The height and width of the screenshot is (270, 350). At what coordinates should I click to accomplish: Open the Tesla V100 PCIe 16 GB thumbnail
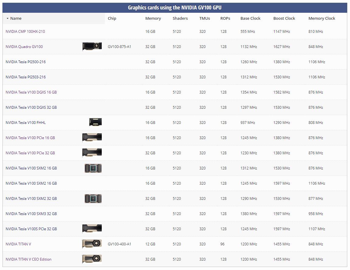point(92,138)
